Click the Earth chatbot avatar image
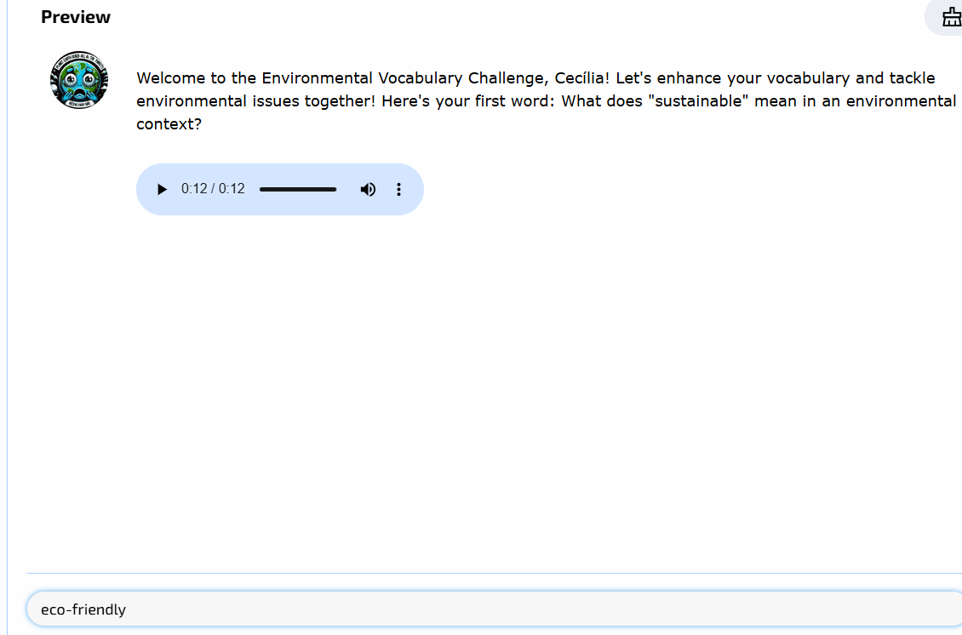This screenshot has width=962, height=635. coord(79,80)
